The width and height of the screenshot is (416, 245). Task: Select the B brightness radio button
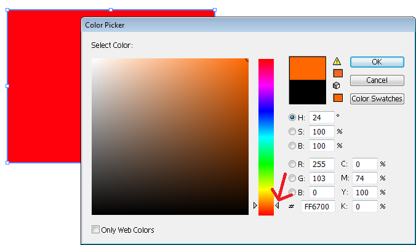coord(292,146)
